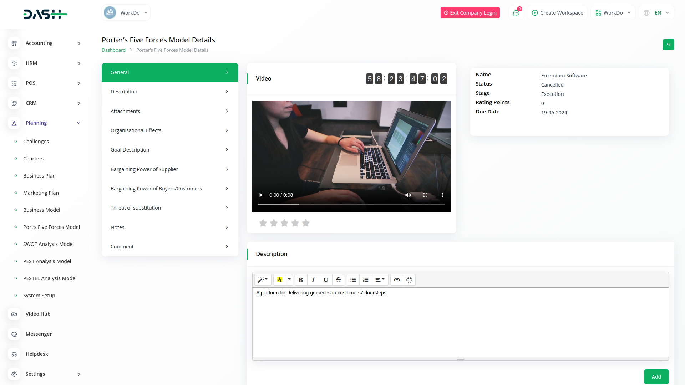Insert an unordered bullet list

tap(353, 280)
